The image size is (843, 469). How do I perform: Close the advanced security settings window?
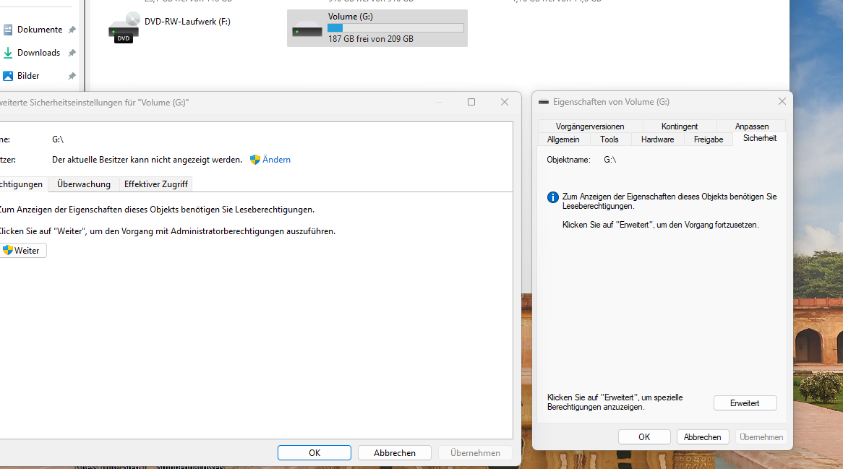pyautogui.click(x=505, y=102)
